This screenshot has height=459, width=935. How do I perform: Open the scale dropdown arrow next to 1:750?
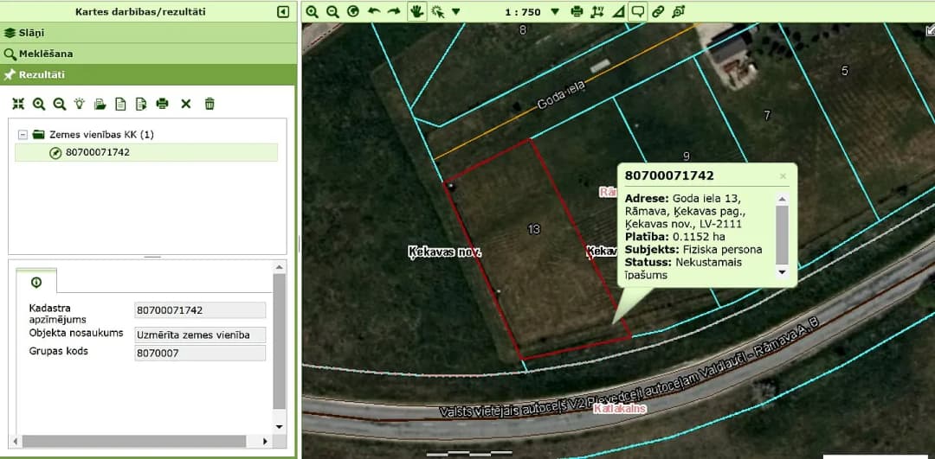point(555,11)
